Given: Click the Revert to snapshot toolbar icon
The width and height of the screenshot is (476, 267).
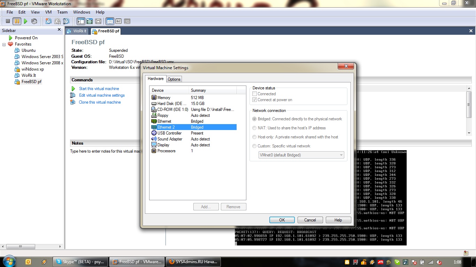Looking at the screenshot, I should tap(57, 21).
